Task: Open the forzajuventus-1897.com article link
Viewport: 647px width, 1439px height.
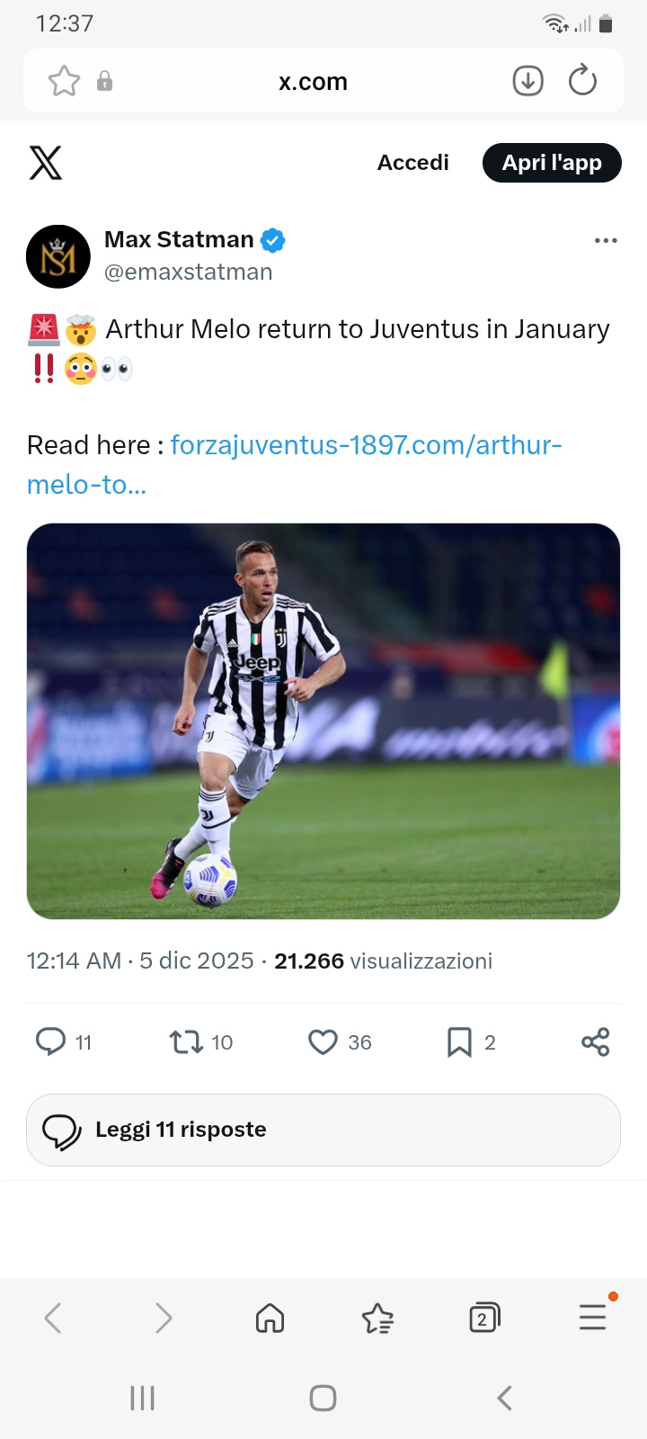Action: click(366, 445)
